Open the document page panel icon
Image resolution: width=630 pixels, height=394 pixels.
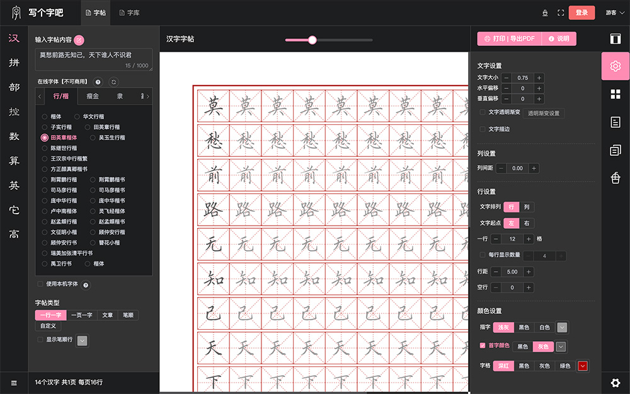point(615,122)
